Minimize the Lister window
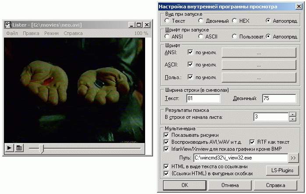Screen dimensions: 306x194 point(132,25)
